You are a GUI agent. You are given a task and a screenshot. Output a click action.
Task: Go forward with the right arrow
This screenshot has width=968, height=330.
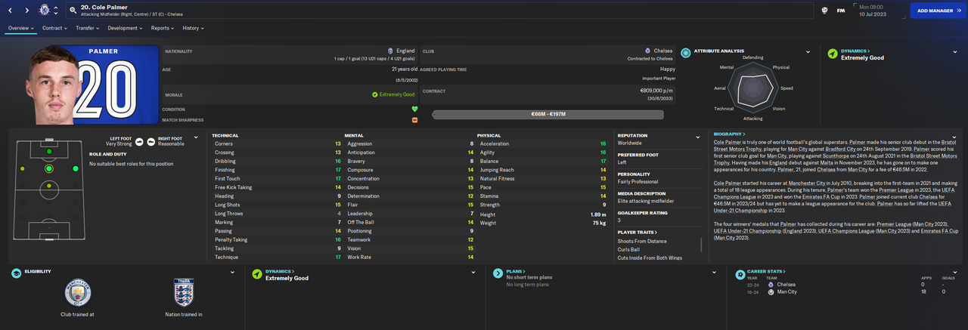pos(27,11)
